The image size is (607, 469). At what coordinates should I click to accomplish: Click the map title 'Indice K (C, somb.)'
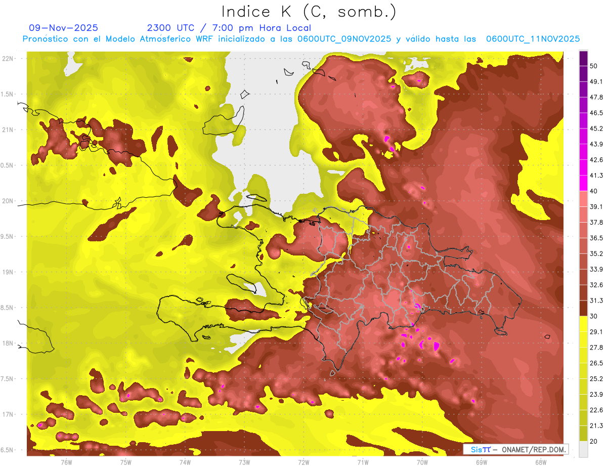[309, 12]
